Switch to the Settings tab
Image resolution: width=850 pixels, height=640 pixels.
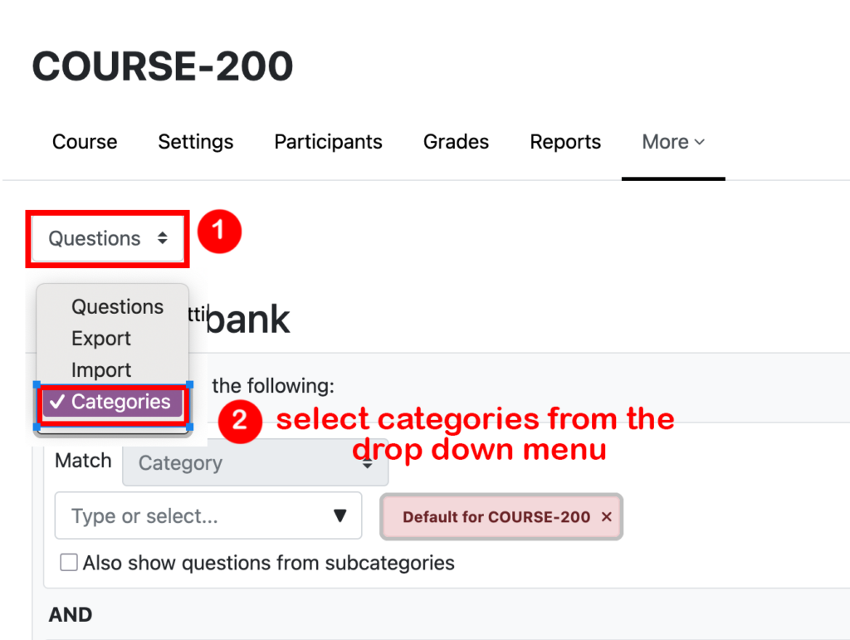tap(196, 142)
